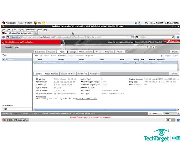Open the Permissions sub-tab
The image size is (181, 143).
pos(95,74)
